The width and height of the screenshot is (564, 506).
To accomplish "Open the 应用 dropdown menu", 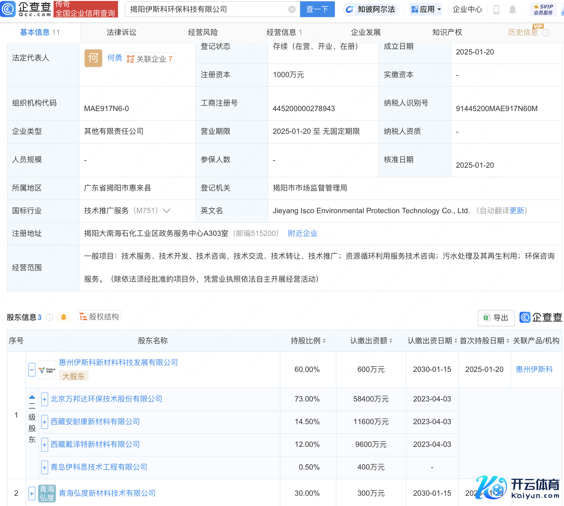I will pyautogui.click(x=426, y=9).
